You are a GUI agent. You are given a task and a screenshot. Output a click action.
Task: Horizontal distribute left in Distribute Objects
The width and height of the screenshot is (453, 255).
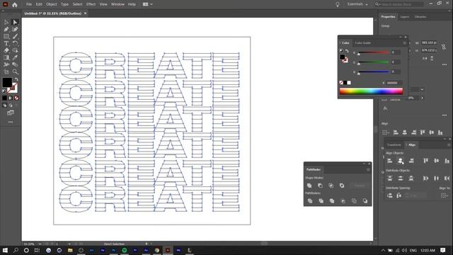click(x=425, y=178)
